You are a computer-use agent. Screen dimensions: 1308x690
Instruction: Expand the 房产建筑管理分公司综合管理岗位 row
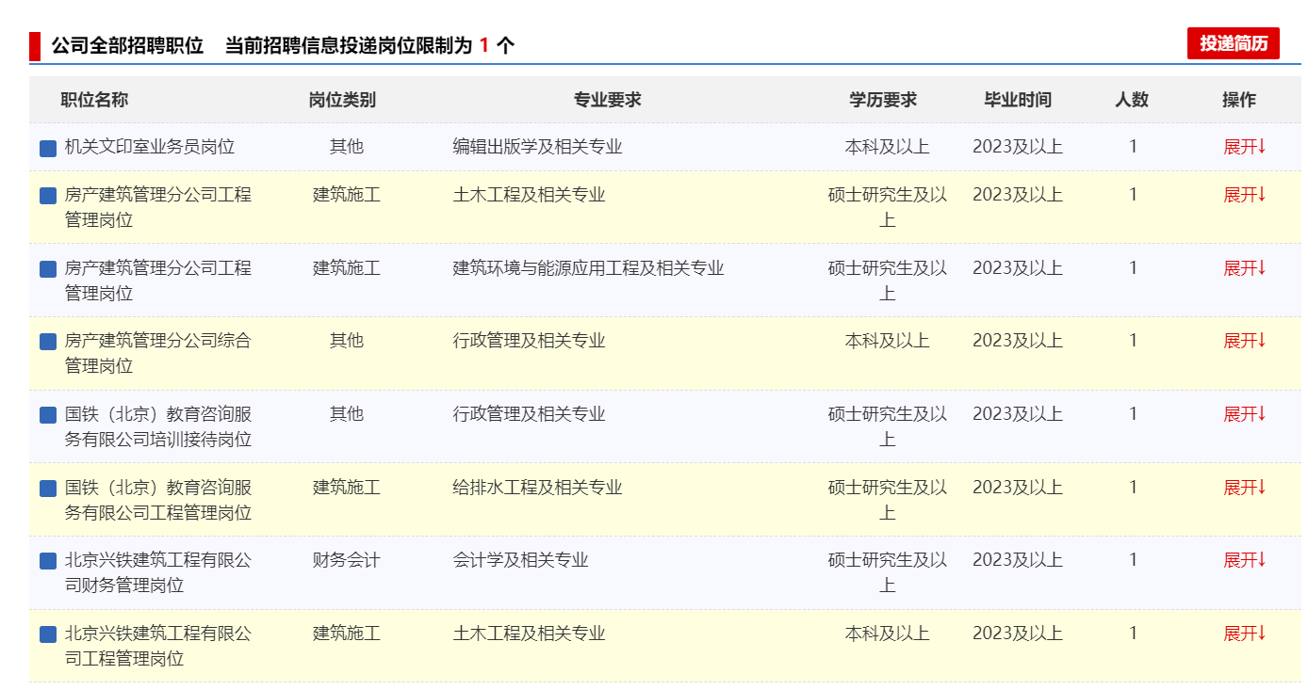coord(1244,341)
